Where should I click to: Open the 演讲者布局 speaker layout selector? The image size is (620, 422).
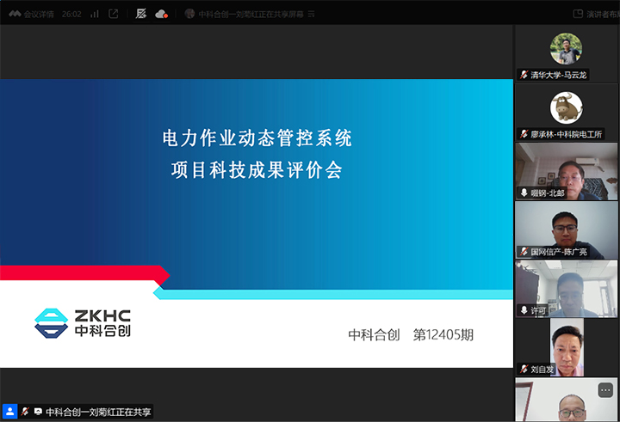click(x=596, y=15)
